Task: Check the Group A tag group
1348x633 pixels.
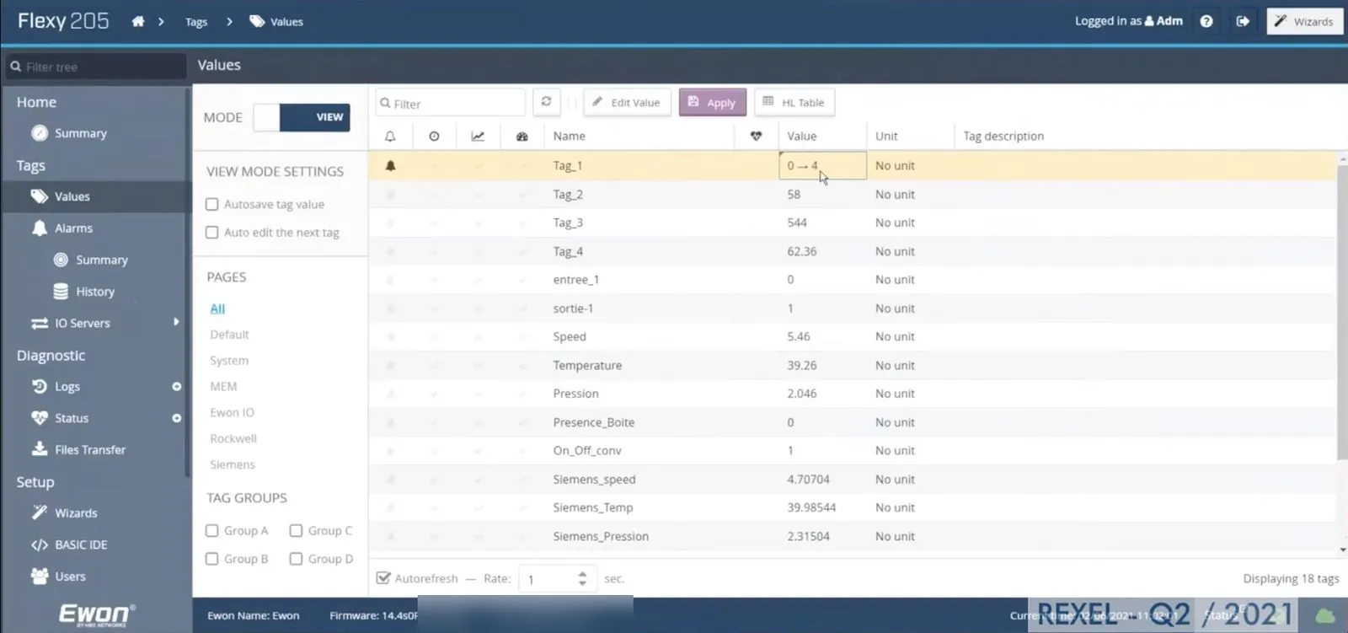Action: [212, 530]
